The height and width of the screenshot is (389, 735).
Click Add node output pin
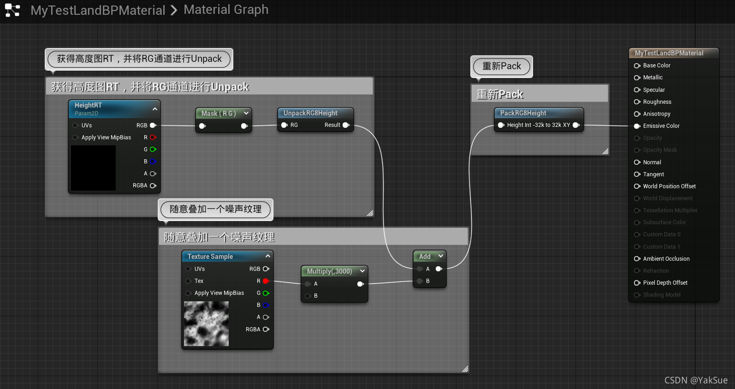click(x=439, y=269)
